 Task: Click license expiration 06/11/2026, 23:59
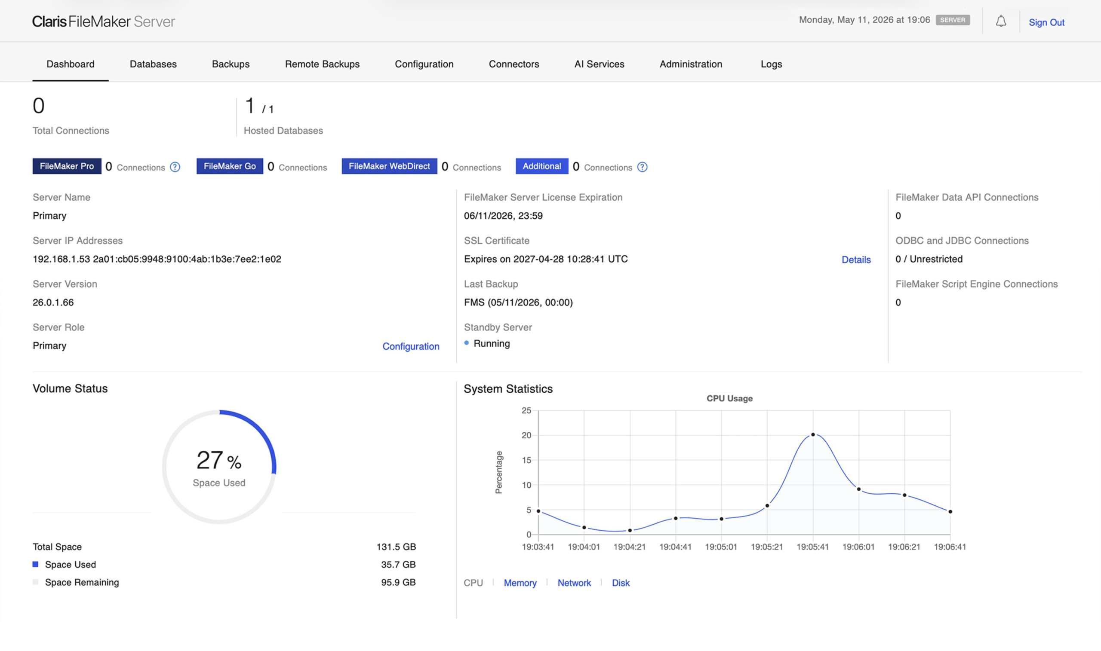coord(503,216)
